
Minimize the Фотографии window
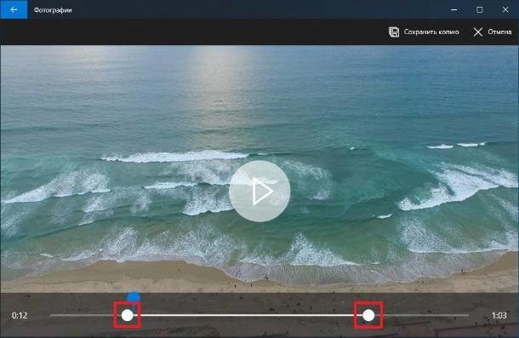coord(454,9)
